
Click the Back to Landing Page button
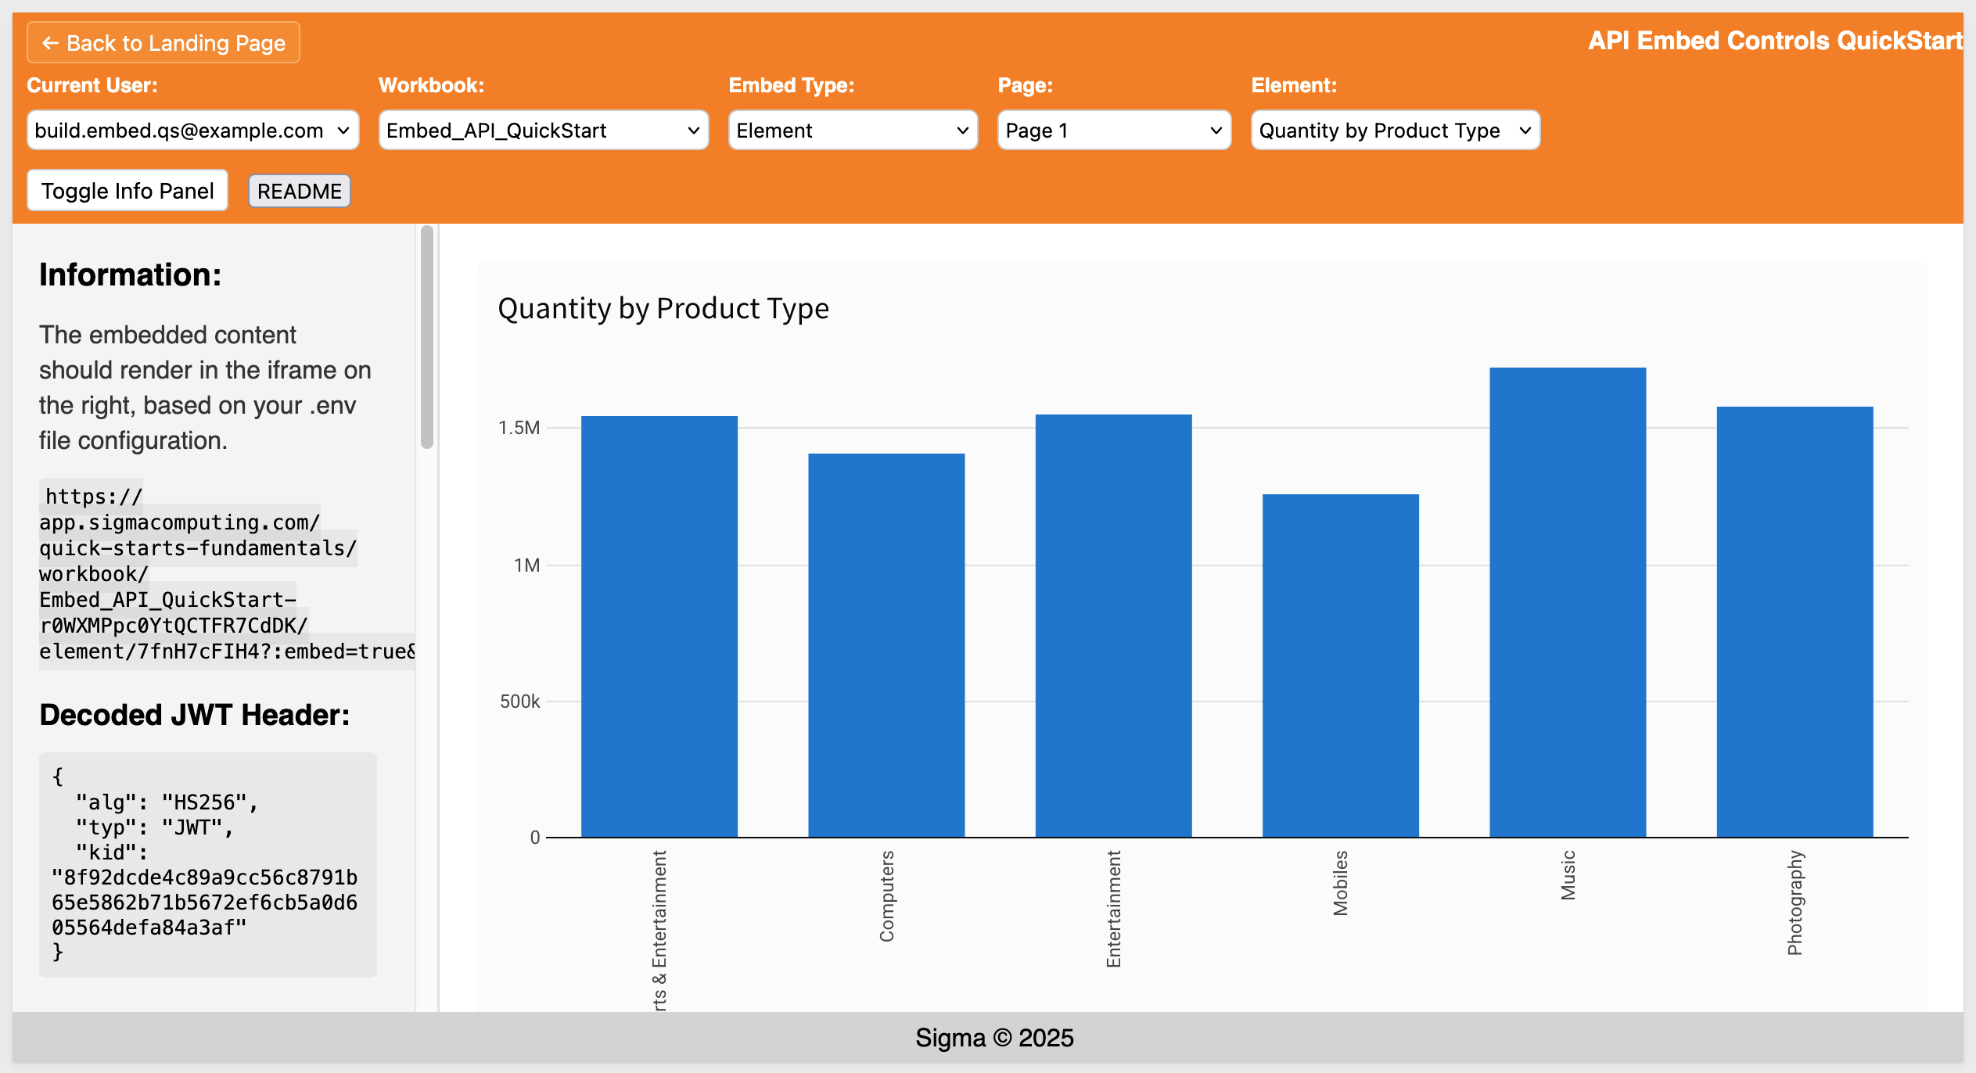[163, 43]
